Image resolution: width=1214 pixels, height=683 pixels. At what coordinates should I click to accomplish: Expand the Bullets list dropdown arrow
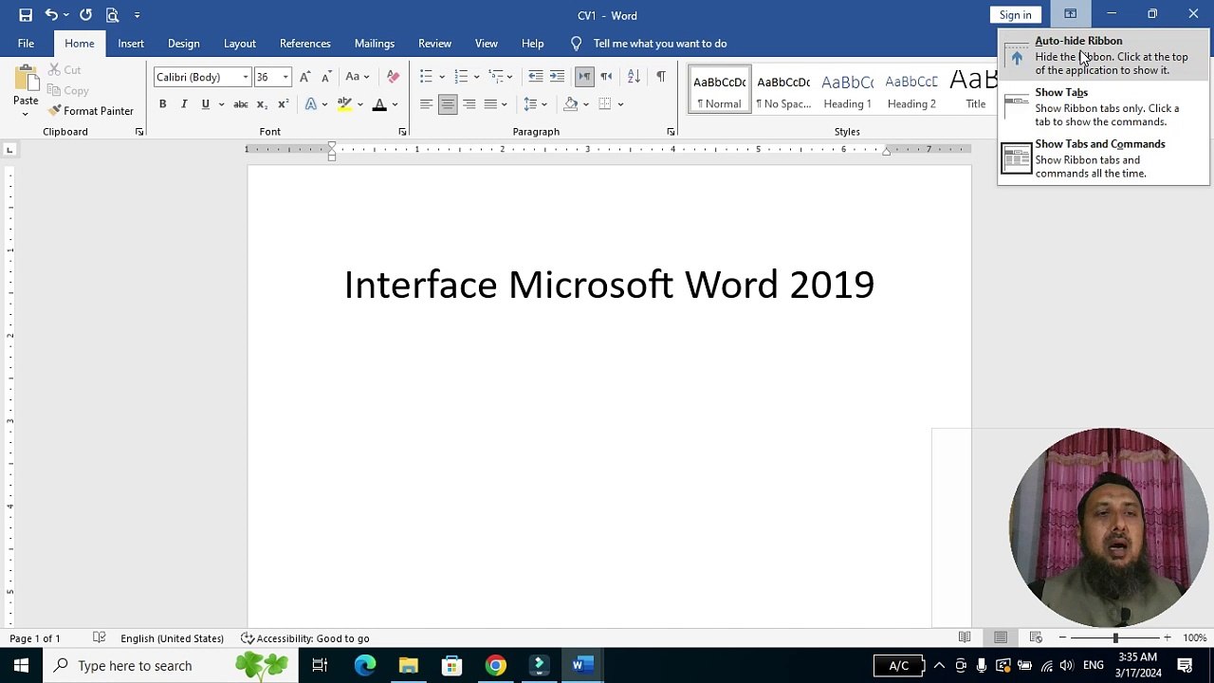point(442,77)
